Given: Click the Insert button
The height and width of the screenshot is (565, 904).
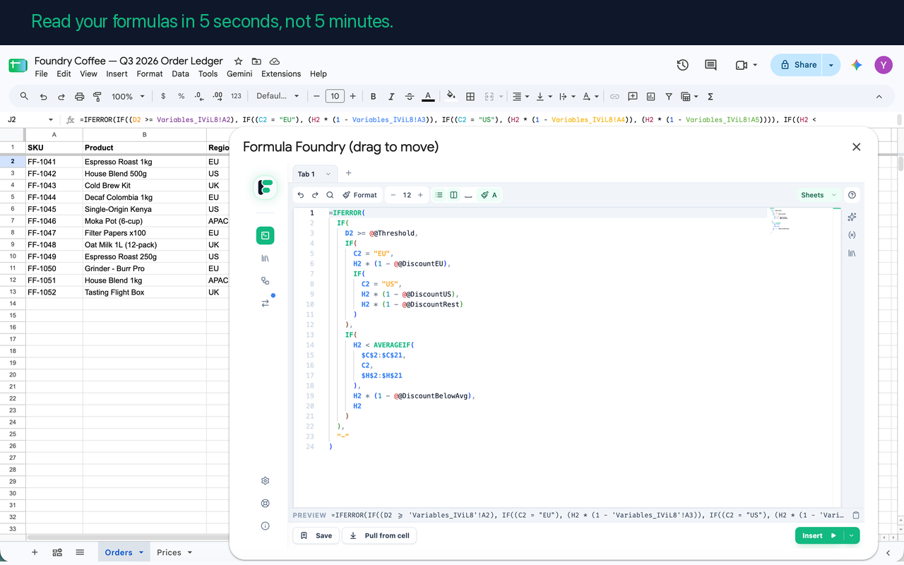Looking at the screenshot, I should click(820, 536).
